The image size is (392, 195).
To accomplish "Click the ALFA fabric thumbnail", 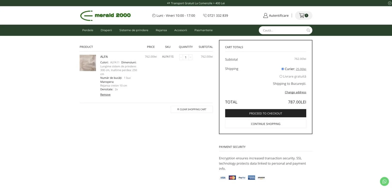I will (x=88, y=63).
